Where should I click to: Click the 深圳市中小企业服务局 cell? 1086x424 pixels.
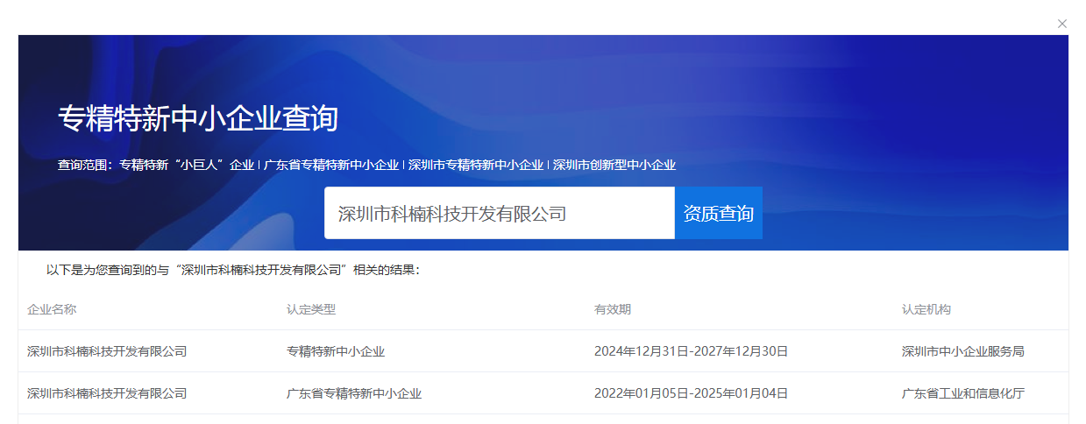962,351
